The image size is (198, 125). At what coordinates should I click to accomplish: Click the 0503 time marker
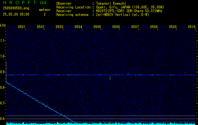point(59,27)
